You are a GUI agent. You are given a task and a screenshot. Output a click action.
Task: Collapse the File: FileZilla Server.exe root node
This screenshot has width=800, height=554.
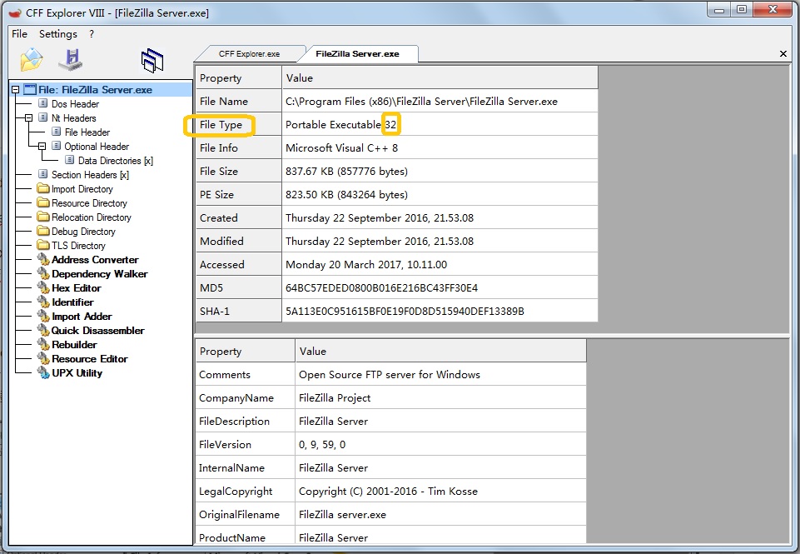[15, 88]
